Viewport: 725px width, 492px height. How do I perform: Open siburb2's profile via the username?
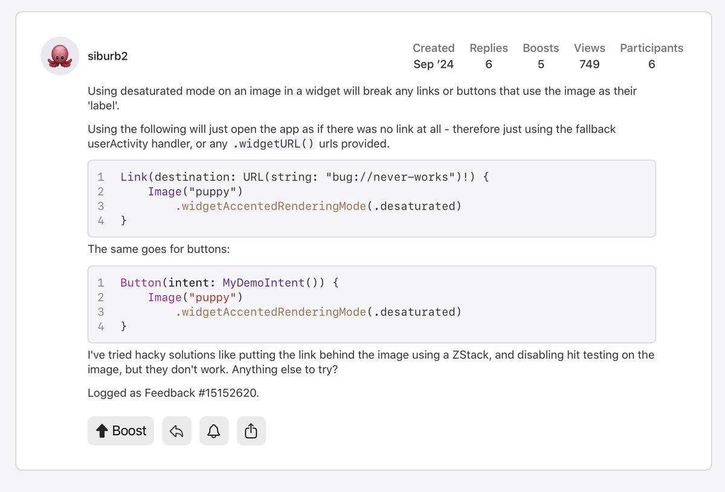[x=108, y=56]
